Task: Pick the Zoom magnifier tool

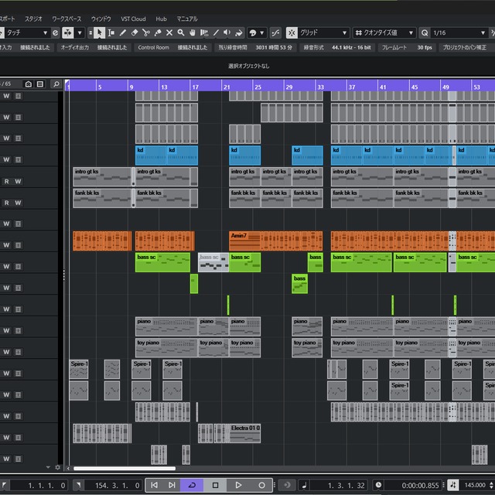Action: (x=181, y=32)
